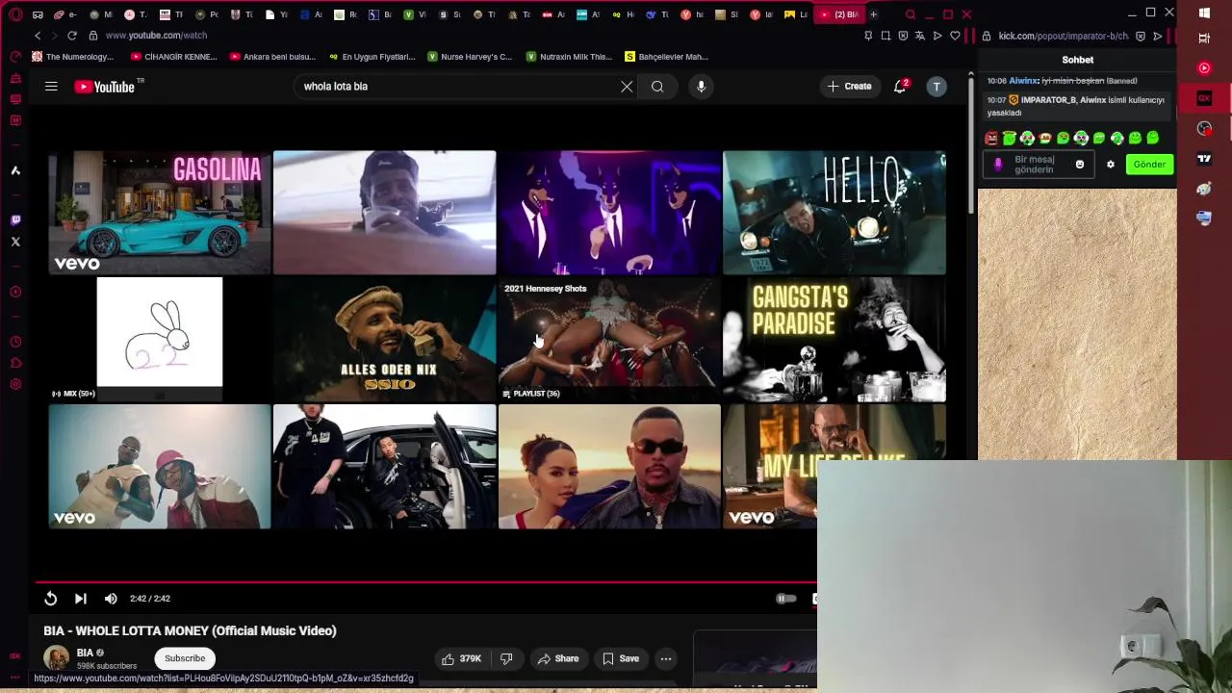Run search with the magnifier button
This screenshot has height=693, width=1232.
click(657, 87)
